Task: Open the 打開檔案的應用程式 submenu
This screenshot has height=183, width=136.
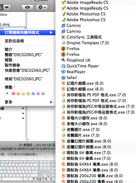Action: pyautogui.click(x=27, y=32)
